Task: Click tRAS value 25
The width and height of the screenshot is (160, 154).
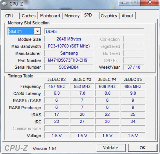Action: (133, 114)
